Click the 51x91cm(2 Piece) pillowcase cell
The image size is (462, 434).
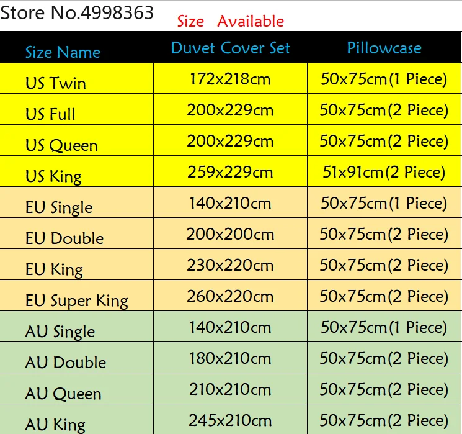point(384,173)
